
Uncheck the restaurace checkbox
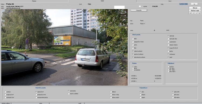click(x=168, y=54)
